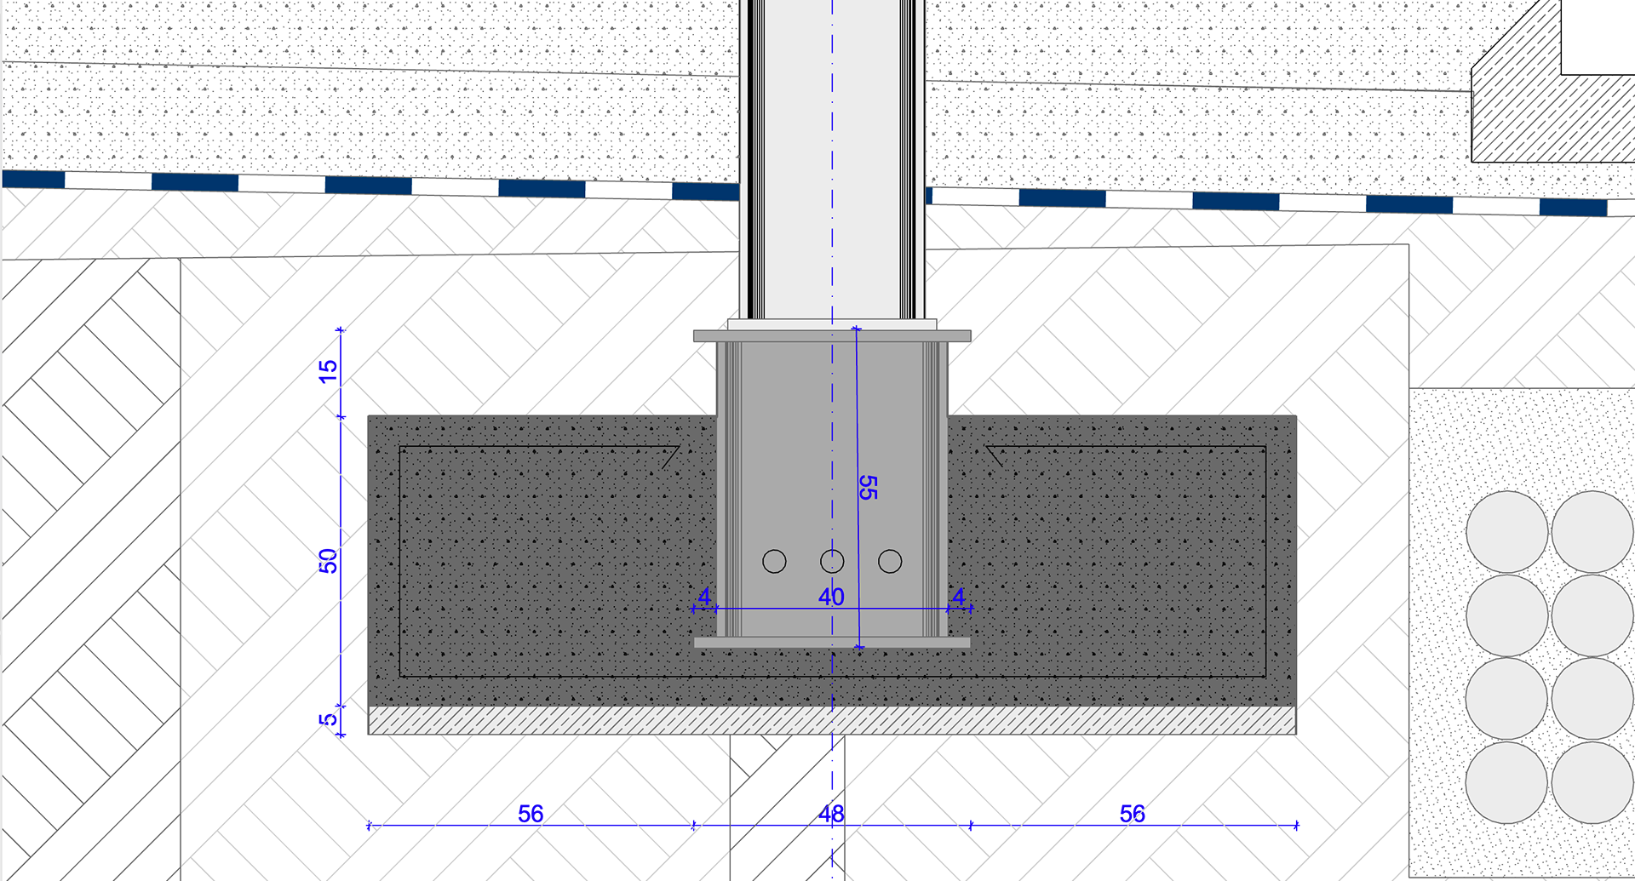The height and width of the screenshot is (881, 1635).
Task: Select the 4 dimension right of 40
Action: coord(959,597)
